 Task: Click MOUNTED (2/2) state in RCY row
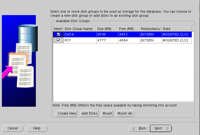click(177, 40)
